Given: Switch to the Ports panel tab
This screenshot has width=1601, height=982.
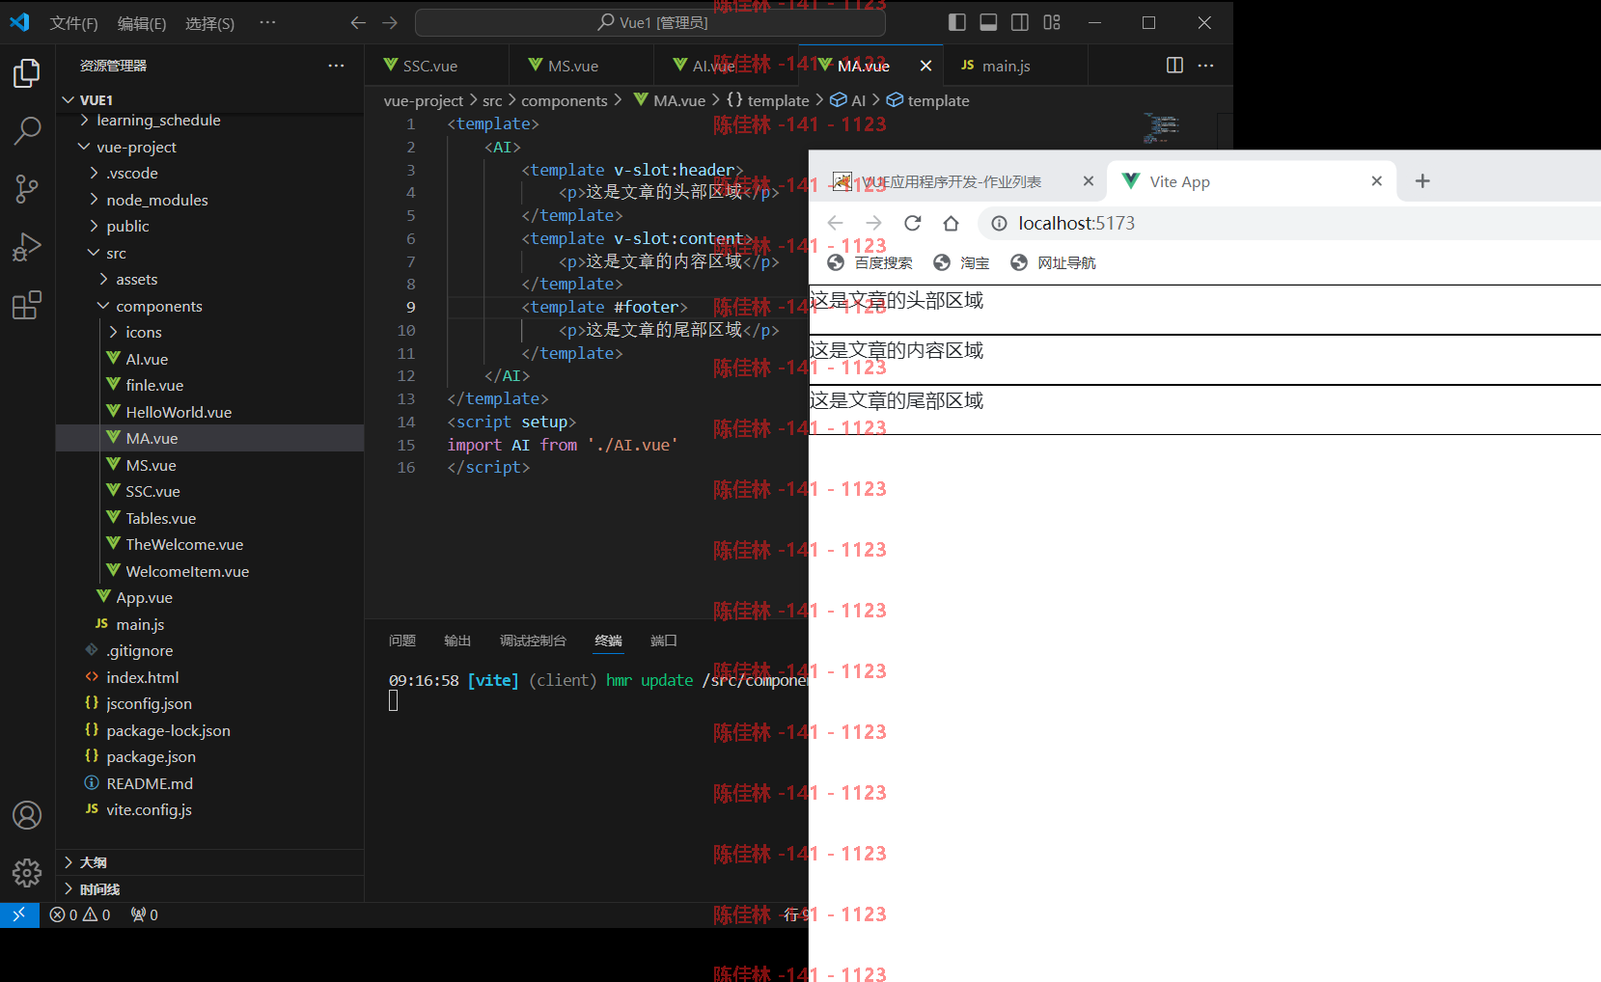Looking at the screenshot, I should pos(664,641).
